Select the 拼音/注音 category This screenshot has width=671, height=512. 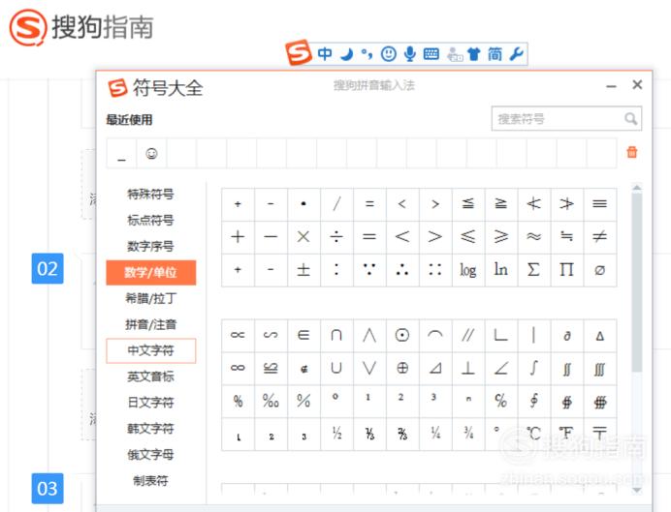click(x=150, y=324)
